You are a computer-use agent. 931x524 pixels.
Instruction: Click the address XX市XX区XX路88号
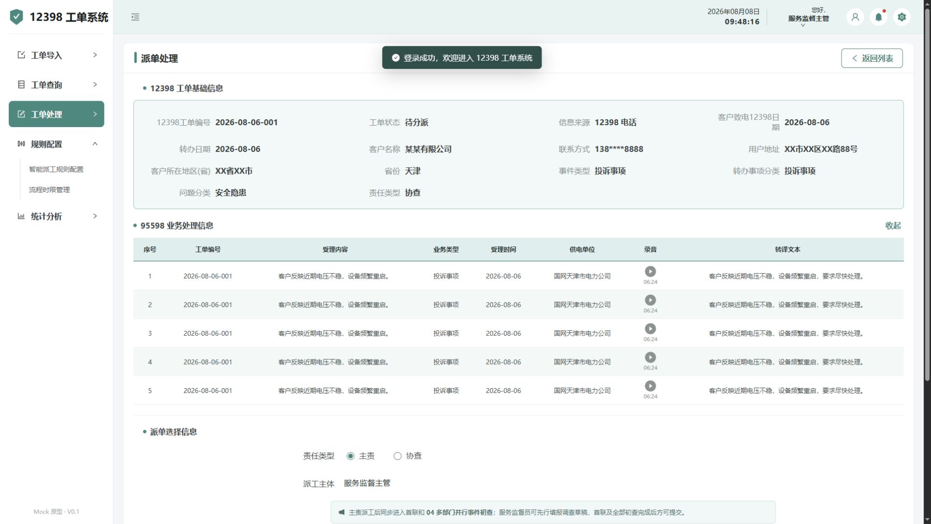click(x=821, y=149)
